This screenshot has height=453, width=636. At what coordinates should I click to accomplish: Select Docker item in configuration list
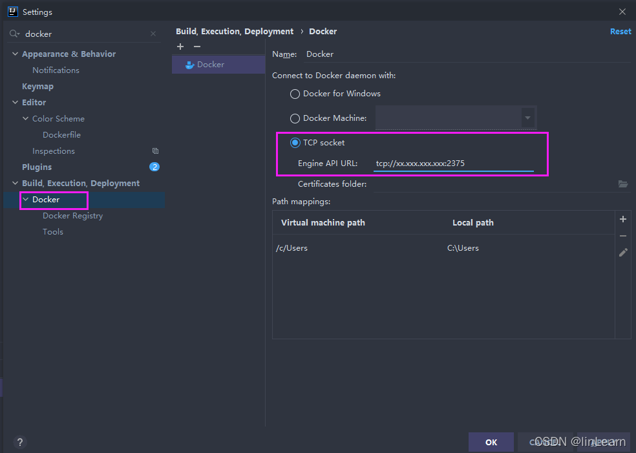pyautogui.click(x=218, y=65)
